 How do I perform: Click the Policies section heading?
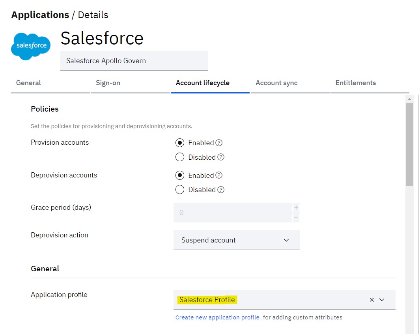pyautogui.click(x=45, y=109)
